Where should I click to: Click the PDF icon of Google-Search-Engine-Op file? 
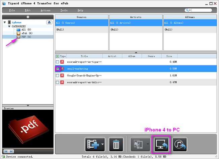[x=62, y=75]
